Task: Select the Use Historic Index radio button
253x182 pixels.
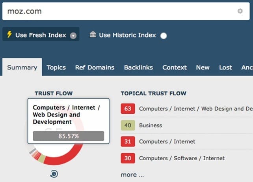Action: point(164,36)
